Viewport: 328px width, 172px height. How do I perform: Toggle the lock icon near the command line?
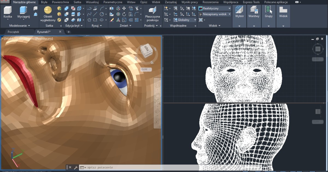coord(67,167)
